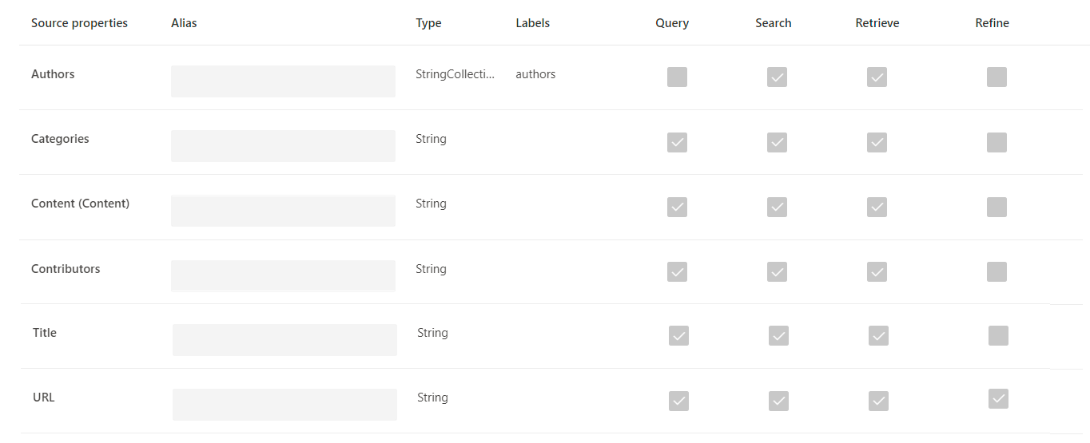Toggle Query checkbox for Categories row
This screenshot has height=443, width=1090.
677,142
